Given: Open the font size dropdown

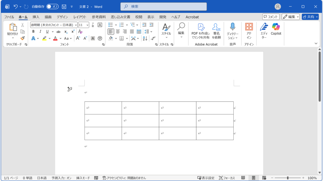Looking at the screenshot, I should [87, 25].
